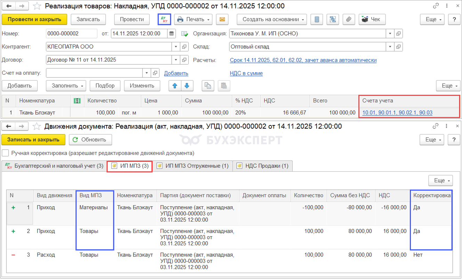Click the Записать button
Viewport: 462px width, 280px height.
[88, 19]
